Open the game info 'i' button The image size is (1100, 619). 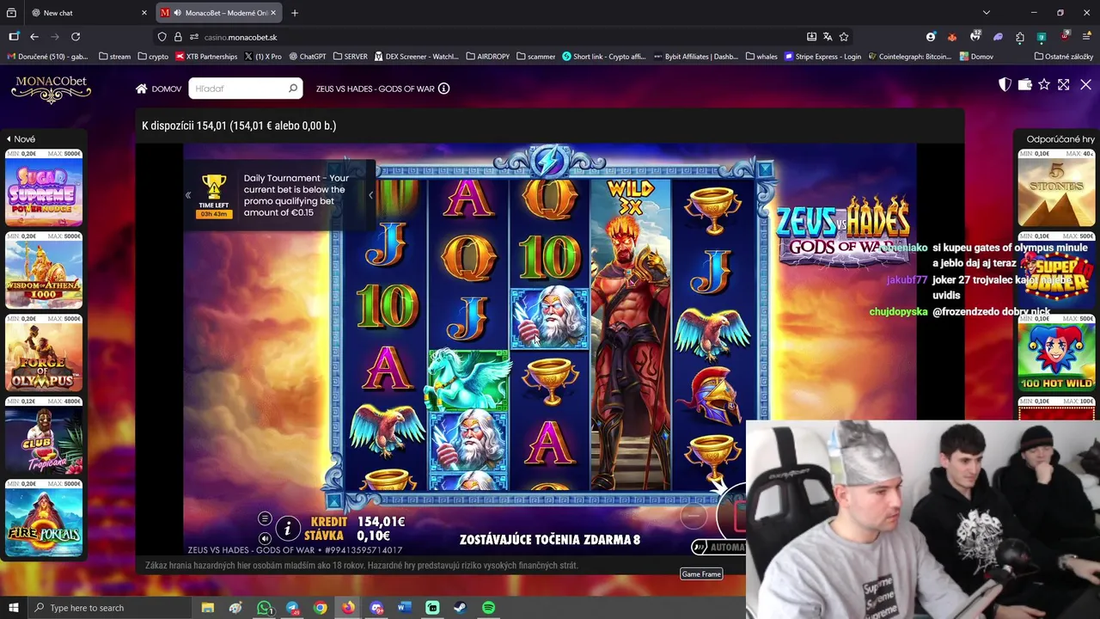288,528
